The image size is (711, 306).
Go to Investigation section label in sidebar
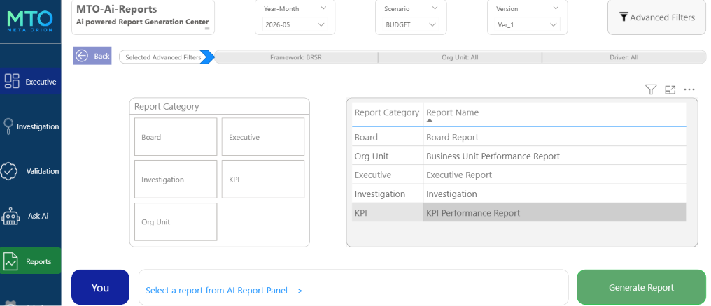tap(38, 126)
